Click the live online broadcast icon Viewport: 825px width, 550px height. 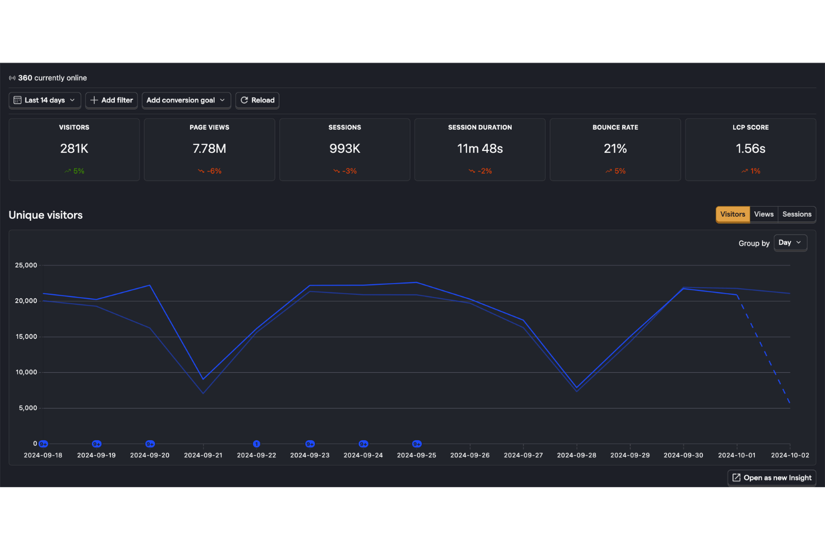click(x=12, y=78)
